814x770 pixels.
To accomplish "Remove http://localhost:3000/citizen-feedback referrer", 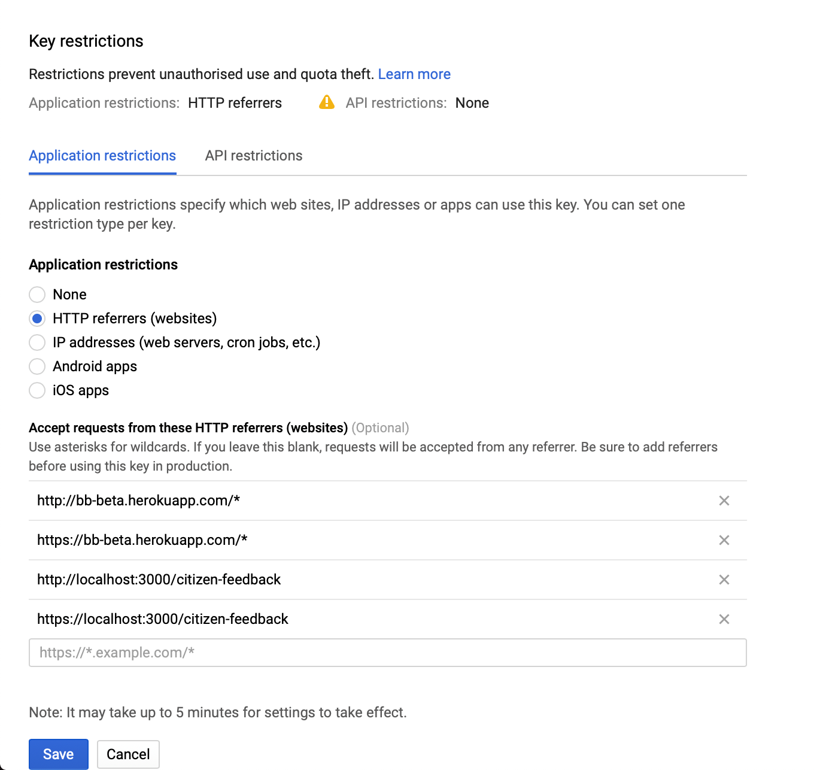I will [724, 580].
